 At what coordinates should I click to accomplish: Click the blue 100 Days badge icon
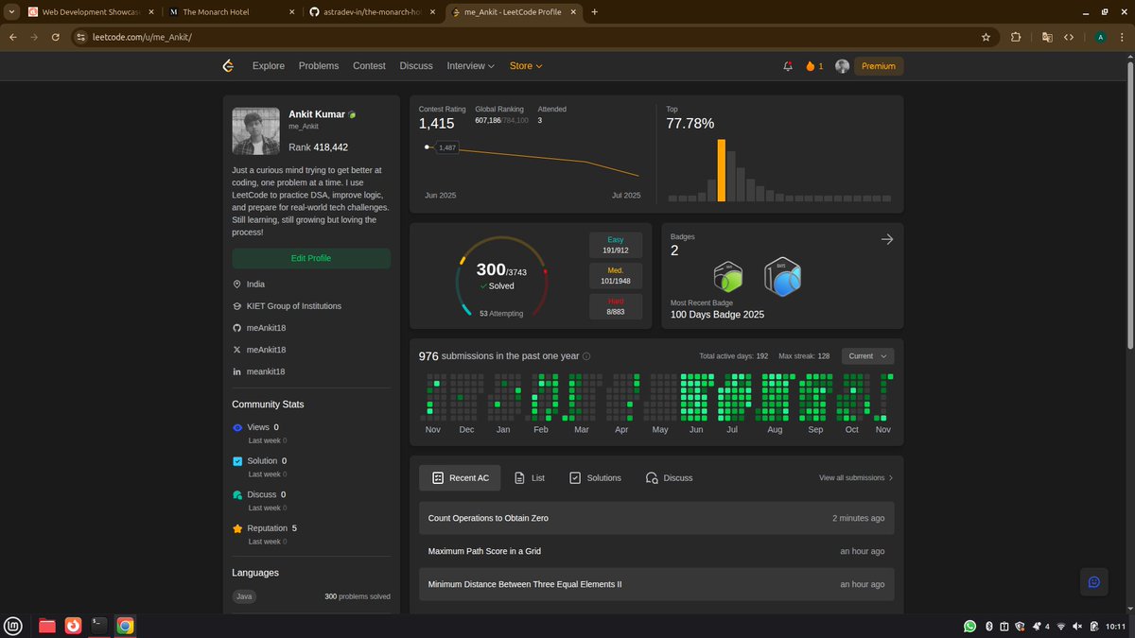point(782,275)
